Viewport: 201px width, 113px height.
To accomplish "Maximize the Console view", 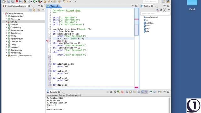I will (x=168, y=92).
